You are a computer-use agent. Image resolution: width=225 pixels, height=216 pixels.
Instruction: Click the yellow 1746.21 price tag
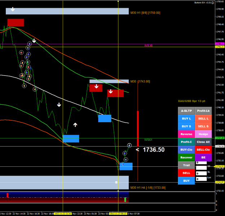coord(220,47)
